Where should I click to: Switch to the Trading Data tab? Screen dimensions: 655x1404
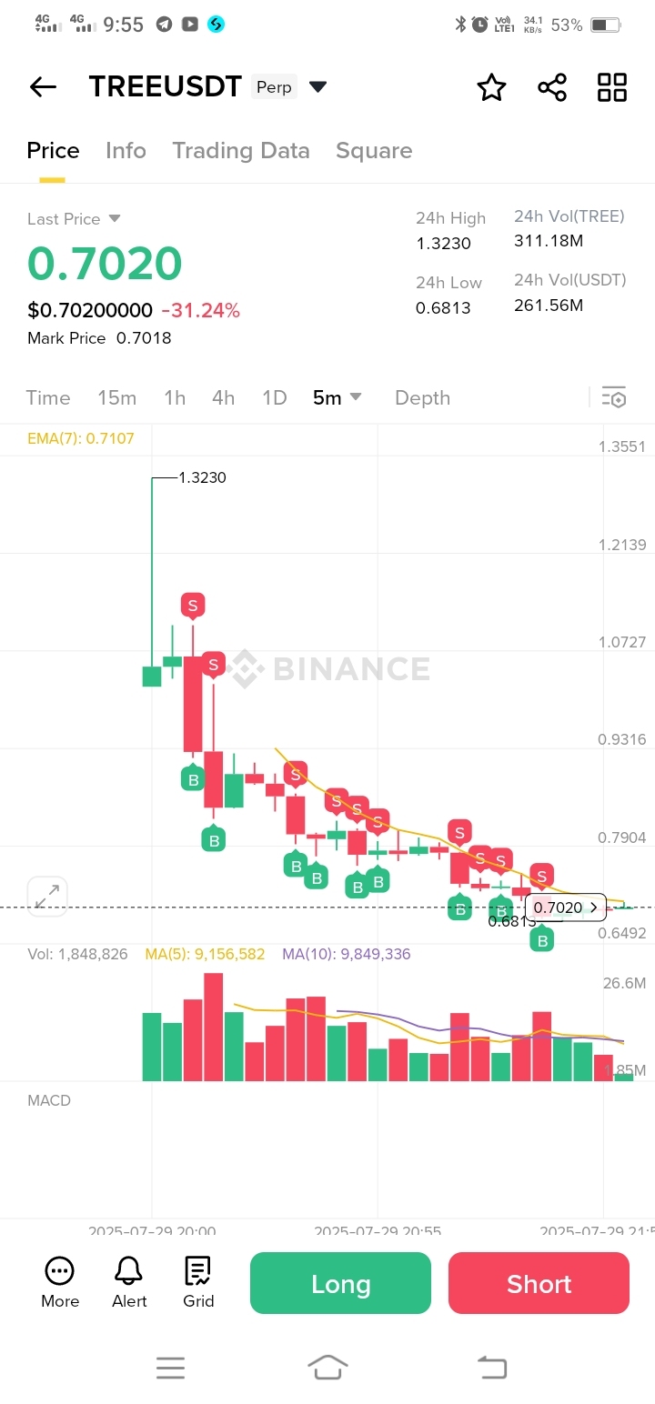coord(241,151)
